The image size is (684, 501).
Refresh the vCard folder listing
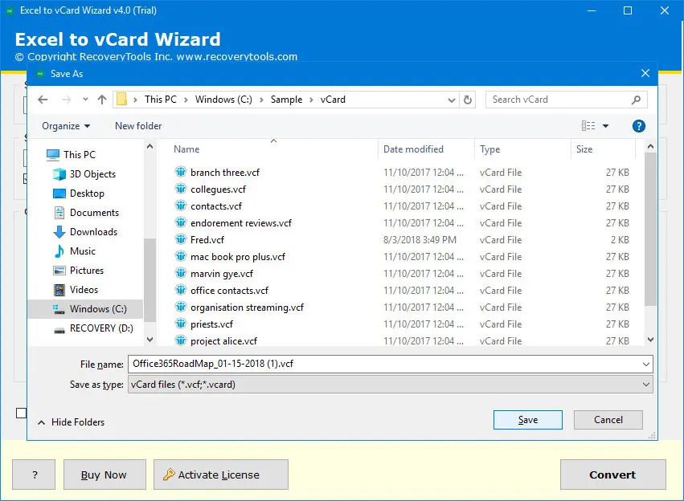tap(469, 100)
